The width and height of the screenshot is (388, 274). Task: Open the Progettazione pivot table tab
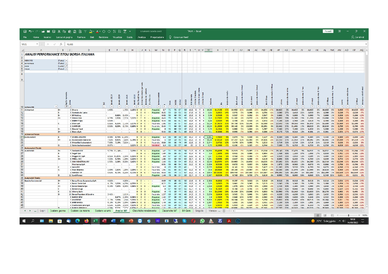157,37
